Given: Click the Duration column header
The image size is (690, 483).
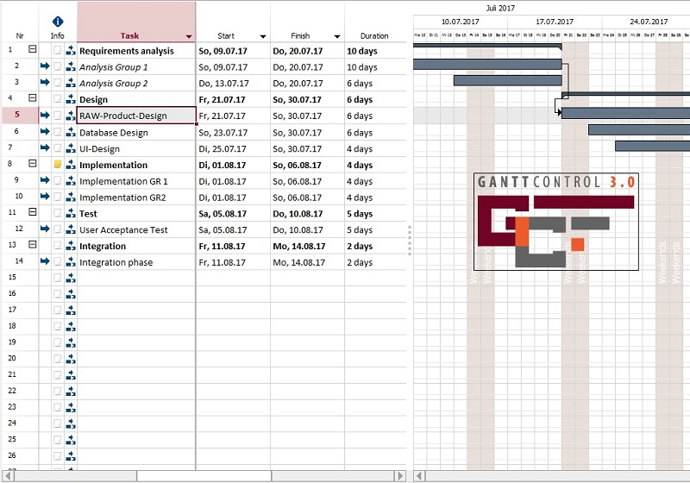Looking at the screenshot, I should click(x=374, y=36).
